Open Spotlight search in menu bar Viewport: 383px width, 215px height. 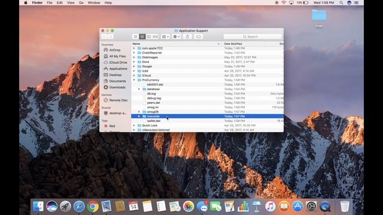click(341, 2)
